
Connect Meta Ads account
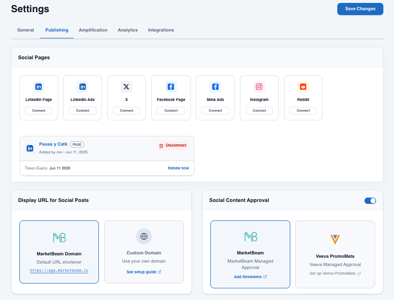click(x=215, y=111)
